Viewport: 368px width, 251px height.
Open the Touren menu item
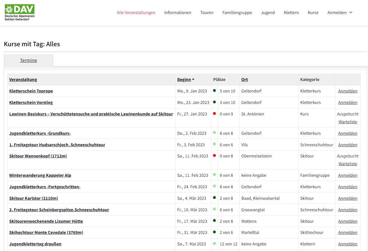point(207,13)
